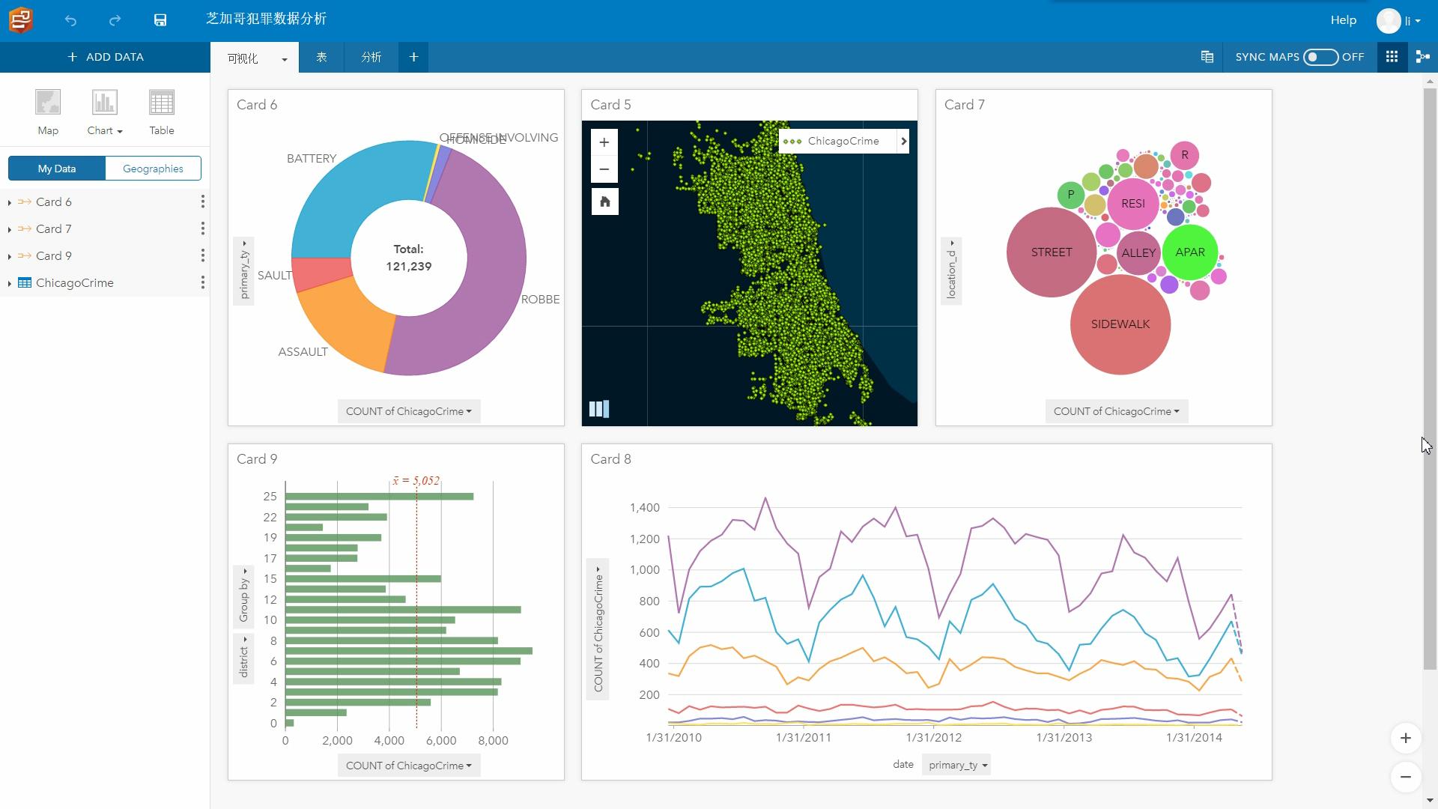Select the My Data toggle
The width and height of the screenshot is (1438, 809).
(57, 169)
